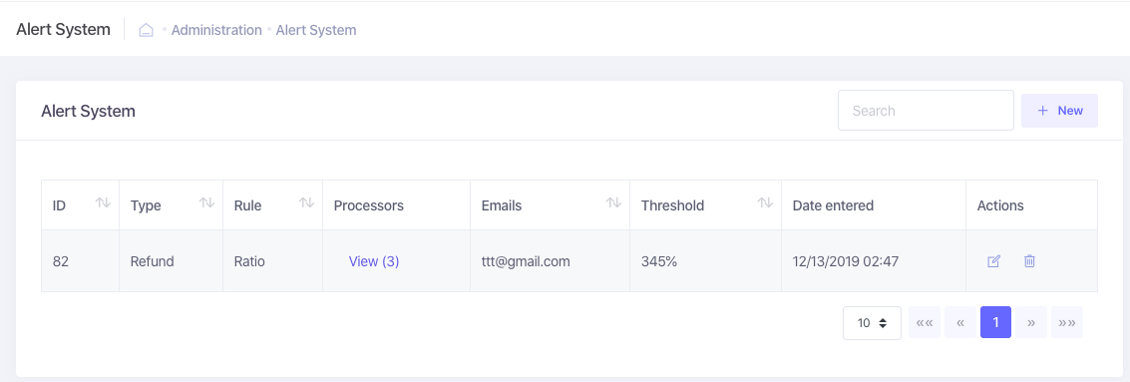Viewport: 1130px width, 382px height.
Task: Sort the Rule column with its arrows
Action: (x=306, y=203)
